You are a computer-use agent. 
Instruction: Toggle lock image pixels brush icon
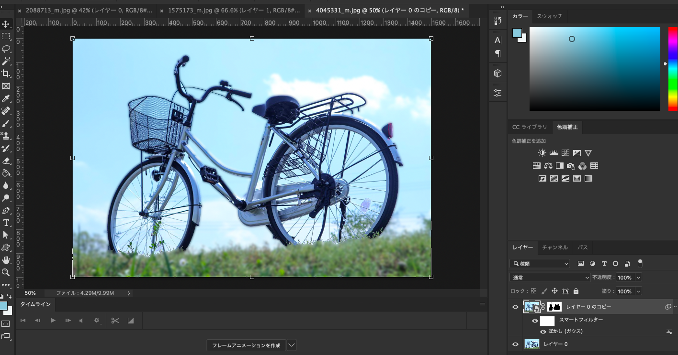click(544, 291)
